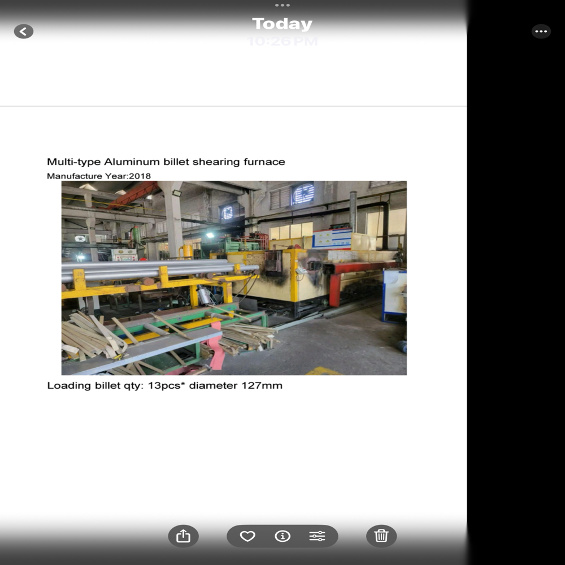Share this photo using the share icon

[182, 536]
